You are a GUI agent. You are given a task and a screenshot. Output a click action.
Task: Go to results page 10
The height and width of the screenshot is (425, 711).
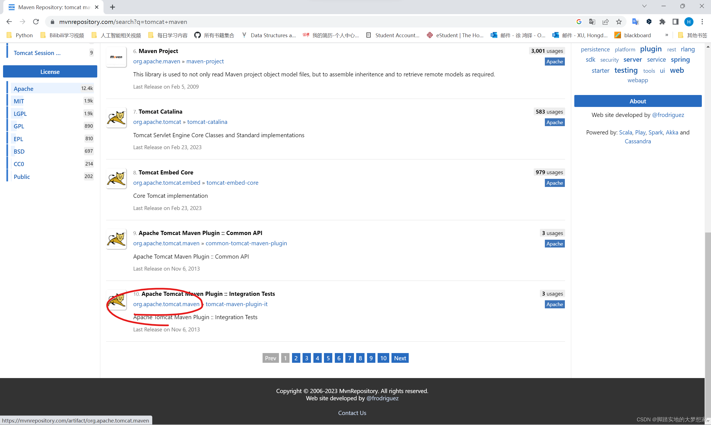point(383,358)
